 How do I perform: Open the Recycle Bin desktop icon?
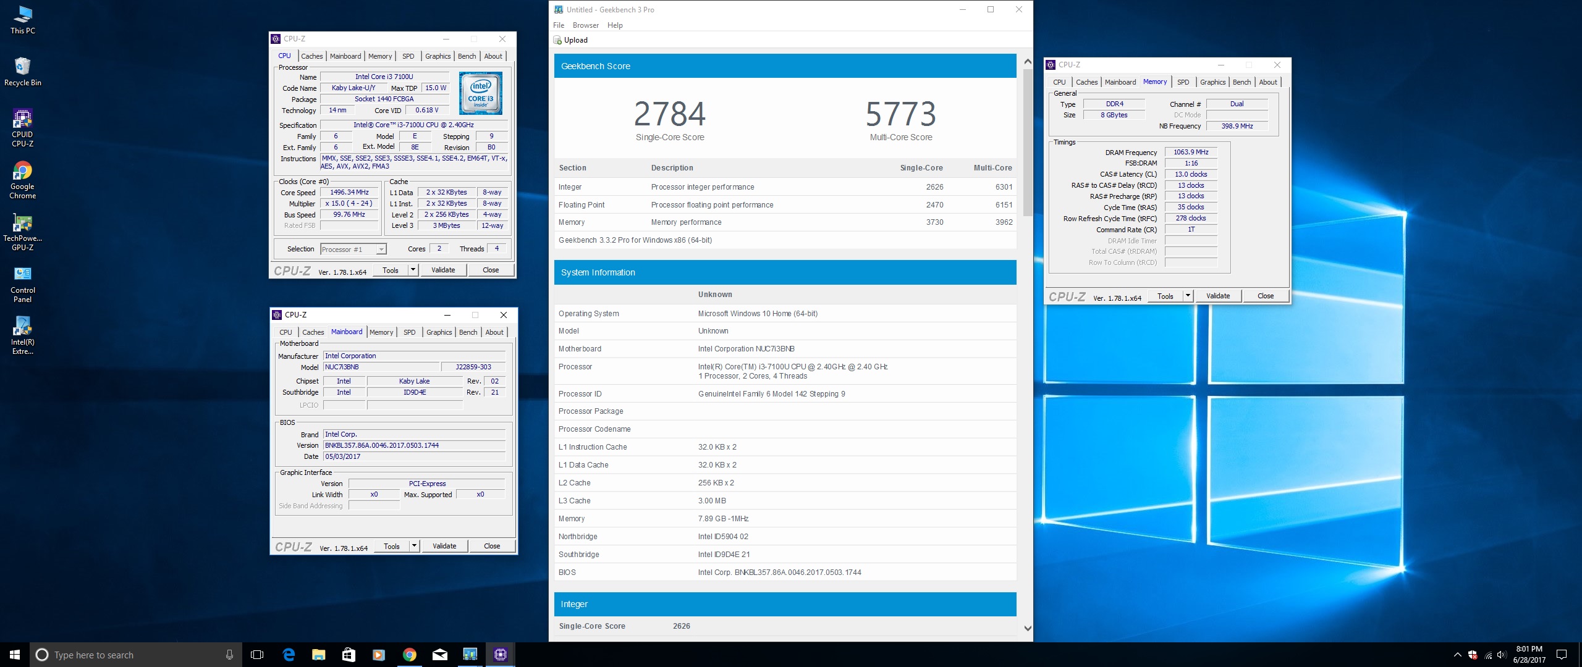23,71
